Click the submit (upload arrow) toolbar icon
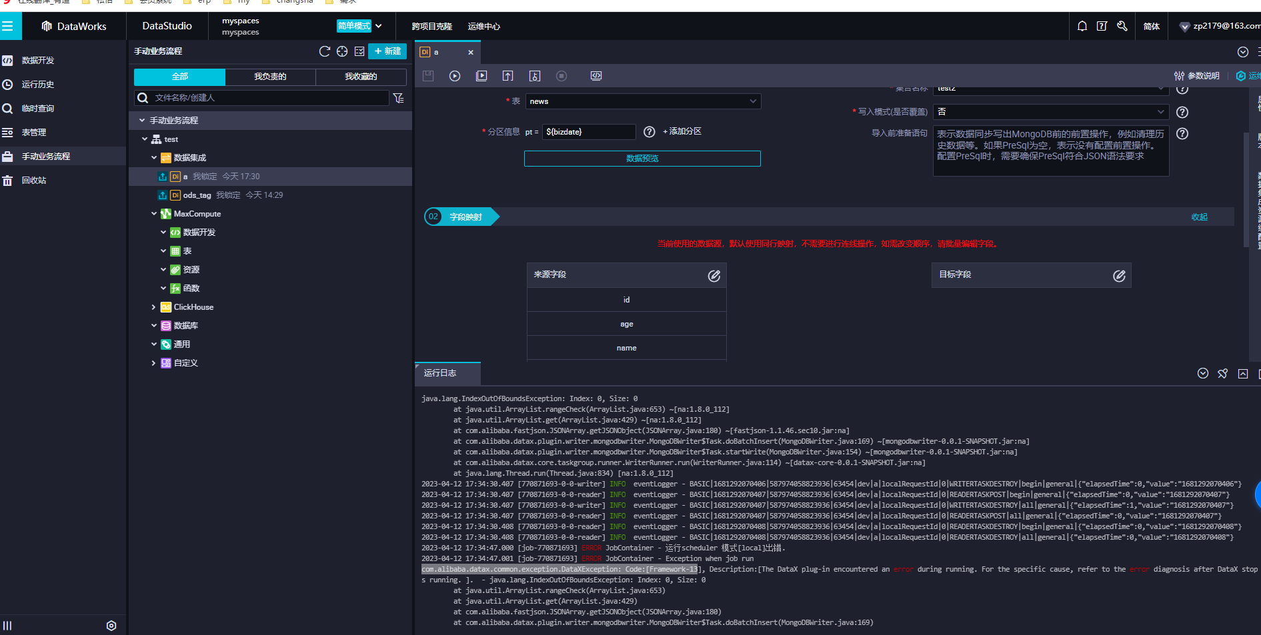Viewport: 1261px width, 635px height. (508, 76)
